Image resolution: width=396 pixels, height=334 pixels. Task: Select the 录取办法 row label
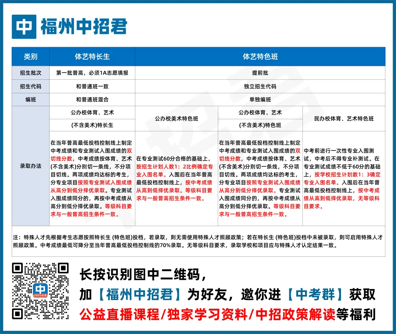[32, 165]
